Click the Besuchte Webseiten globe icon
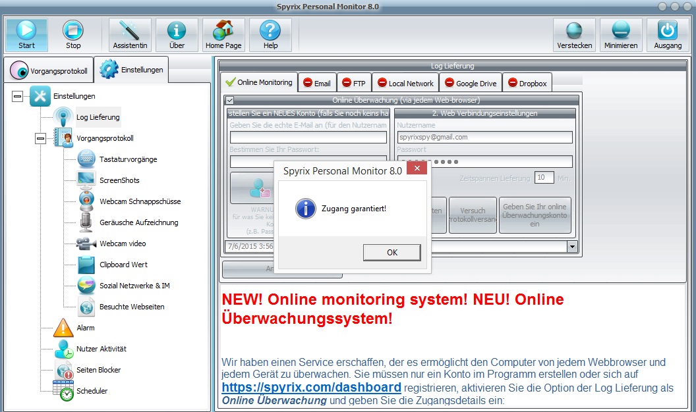This screenshot has height=412, width=696. click(86, 307)
